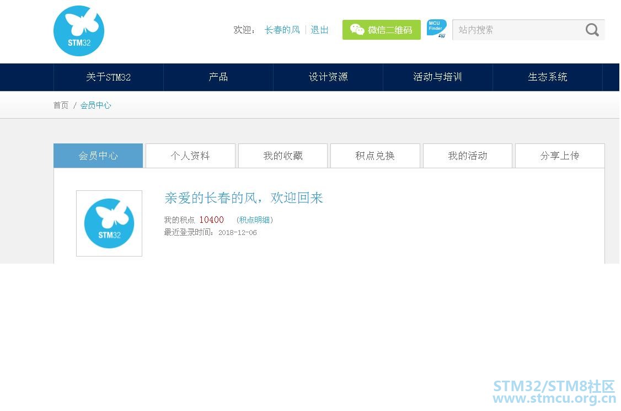621x411 pixels.
Task: Click into the 站内搜索 search field
Action: coord(528,30)
